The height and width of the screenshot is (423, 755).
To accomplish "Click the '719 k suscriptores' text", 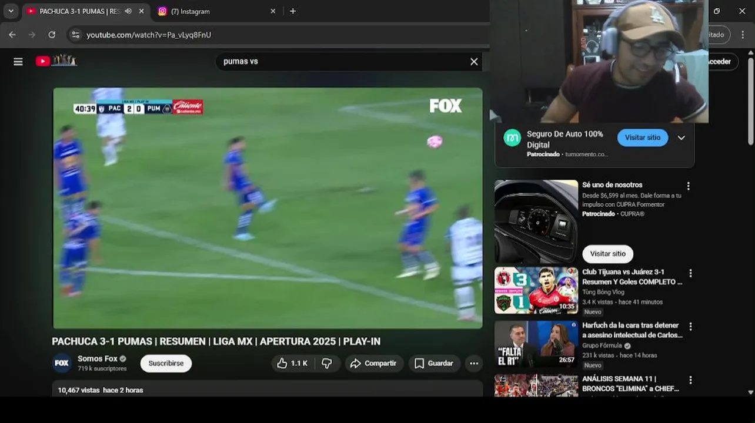I will pyautogui.click(x=102, y=368).
